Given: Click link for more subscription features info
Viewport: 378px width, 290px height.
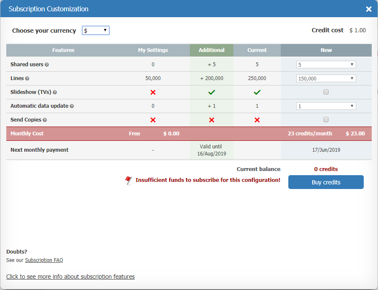Looking at the screenshot, I should coord(70,277).
